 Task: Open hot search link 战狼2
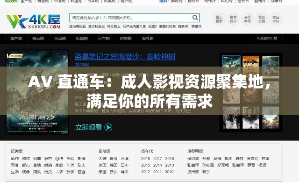[x=153, y=27]
